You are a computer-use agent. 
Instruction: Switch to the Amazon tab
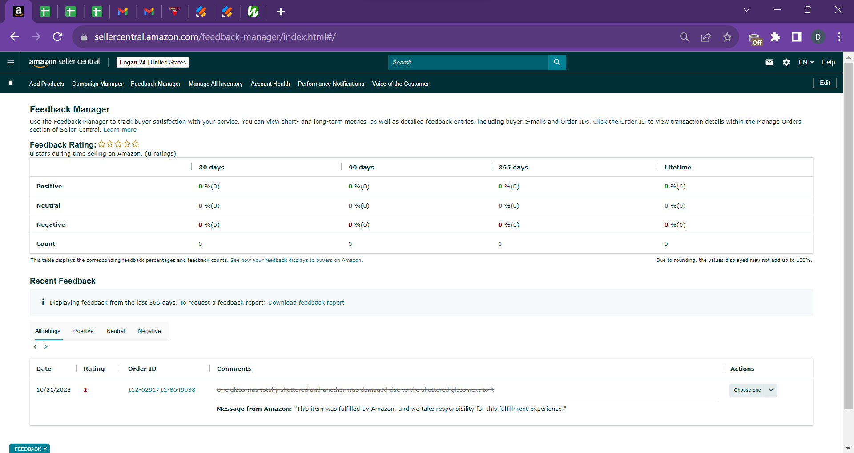coord(19,12)
